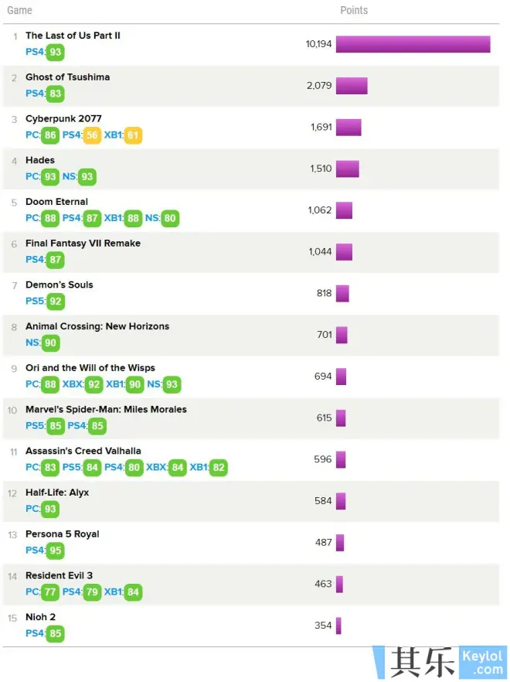Click Resident Evil 3 PC score badge 77
Viewport: 510px width, 682px height.
pyautogui.click(x=50, y=592)
